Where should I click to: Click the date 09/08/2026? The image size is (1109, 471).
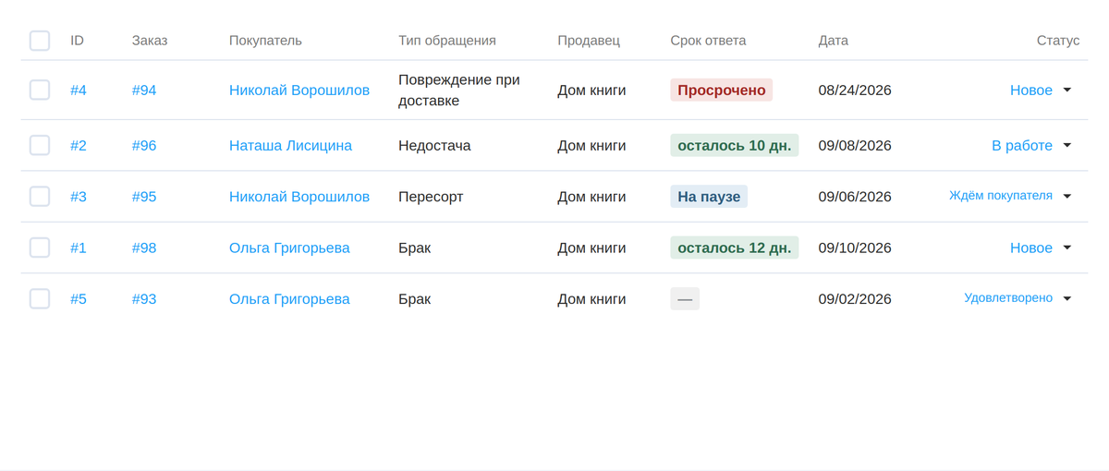855,145
